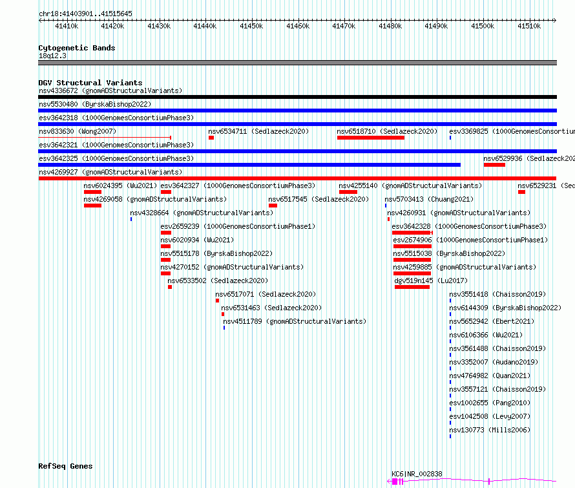The image size is (575, 488).
Task: Open esv3642325 (1000GenomesConsortiumPhase3) label
Action: (x=116, y=158)
